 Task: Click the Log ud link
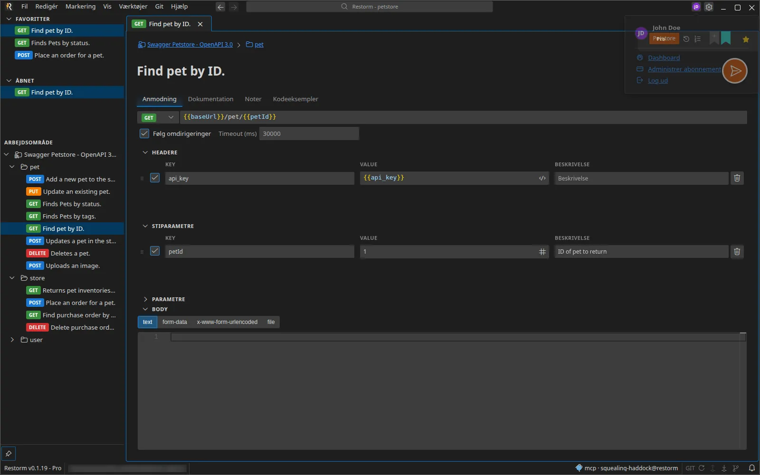coord(658,81)
